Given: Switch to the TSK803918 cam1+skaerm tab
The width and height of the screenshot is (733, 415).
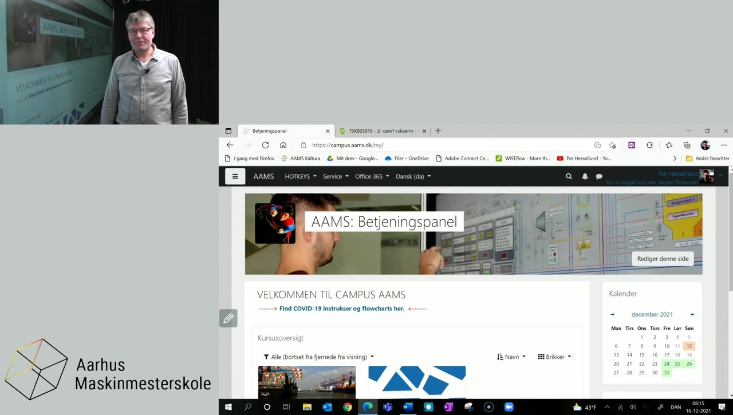Looking at the screenshot, I should (383, 131).
